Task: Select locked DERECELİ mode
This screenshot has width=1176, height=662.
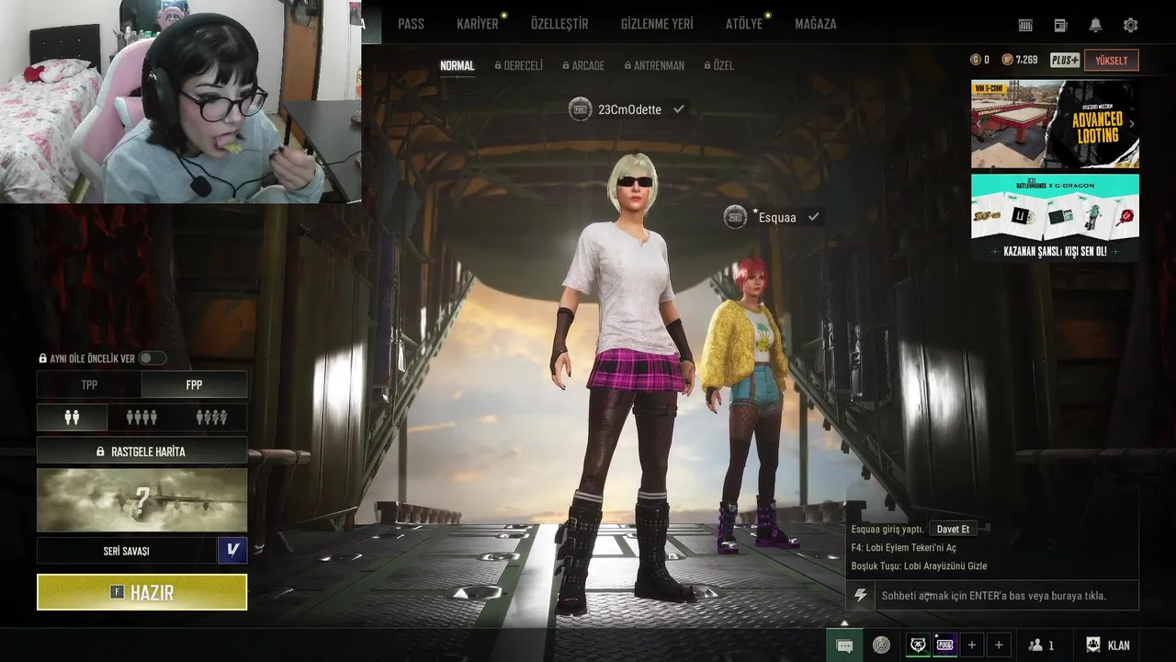Action: (x=519, y=66)
